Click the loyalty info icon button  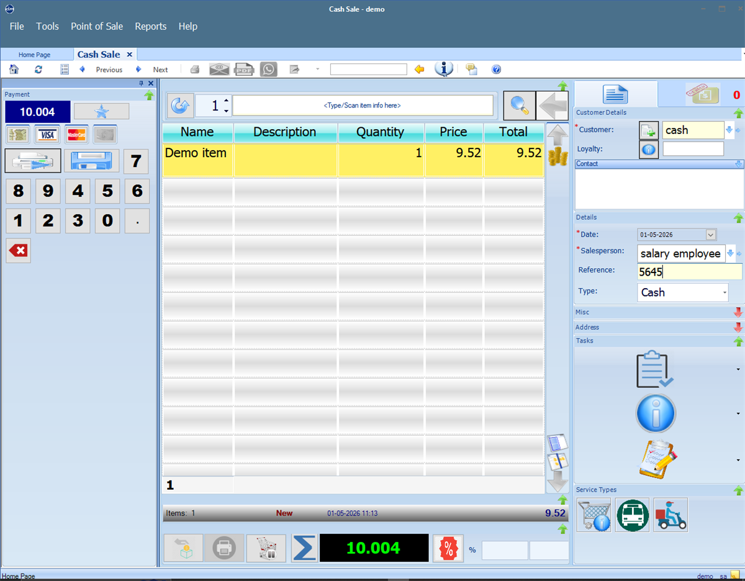pyautogui.click(x=649, y=150)
